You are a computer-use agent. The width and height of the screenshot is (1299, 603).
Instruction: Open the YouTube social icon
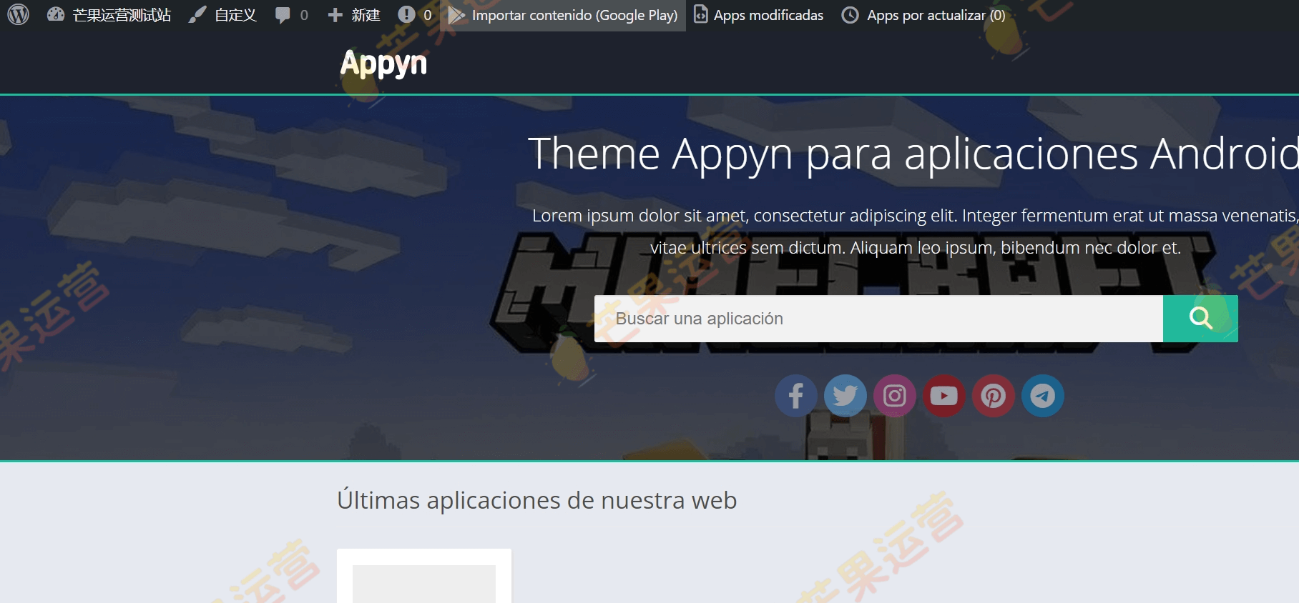[944, 396]
